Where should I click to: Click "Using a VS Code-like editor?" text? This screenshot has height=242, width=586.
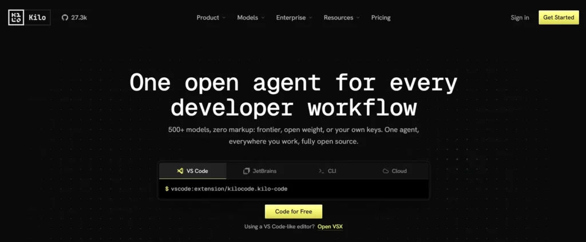(279, 227)
